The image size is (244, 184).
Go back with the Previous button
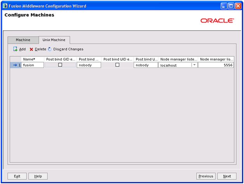206,176
